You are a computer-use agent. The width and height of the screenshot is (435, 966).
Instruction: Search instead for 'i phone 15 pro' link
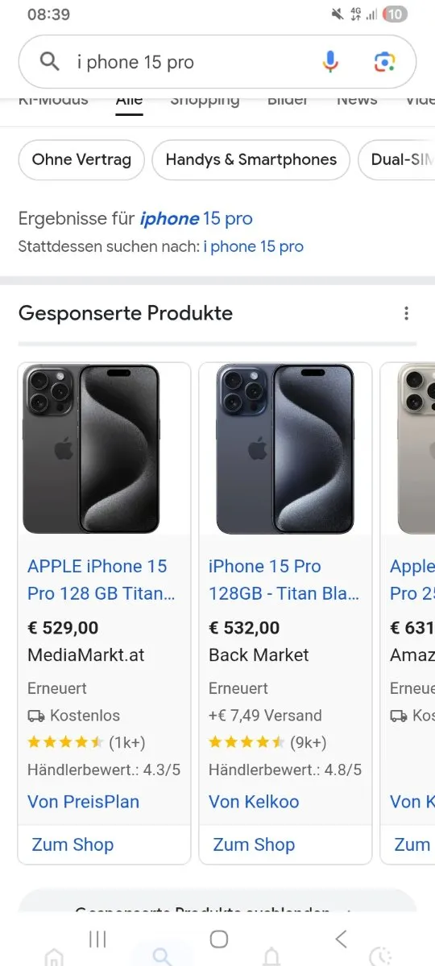click(253, 246)
